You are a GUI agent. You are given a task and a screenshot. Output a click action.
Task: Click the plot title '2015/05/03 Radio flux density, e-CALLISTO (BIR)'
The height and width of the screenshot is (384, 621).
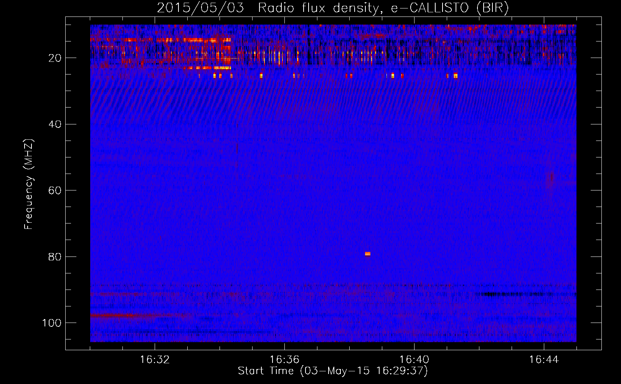tap(333, 8)
